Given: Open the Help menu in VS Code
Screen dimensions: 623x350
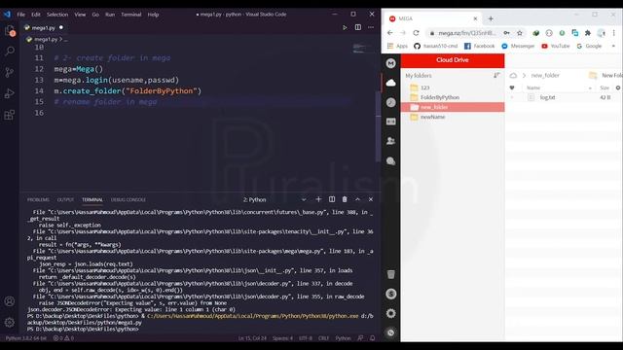Looking at the screenshot, I should tap(153, 15).
